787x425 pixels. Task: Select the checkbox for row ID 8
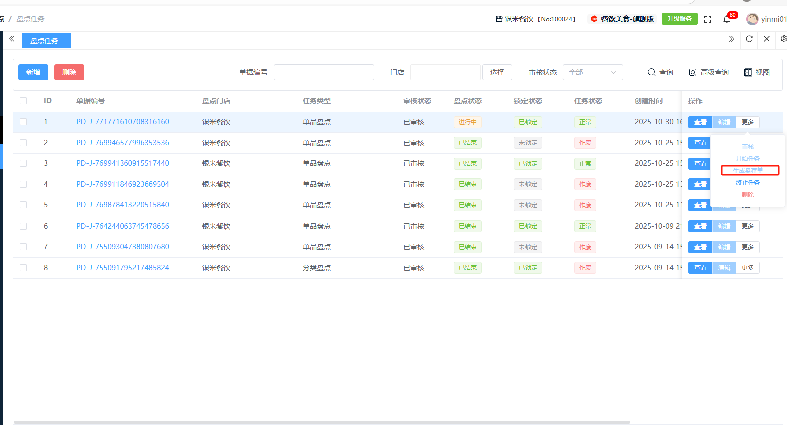pyautogui.click(x=23, y=268)
